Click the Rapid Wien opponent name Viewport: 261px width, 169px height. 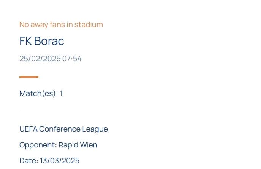(78, 145)
